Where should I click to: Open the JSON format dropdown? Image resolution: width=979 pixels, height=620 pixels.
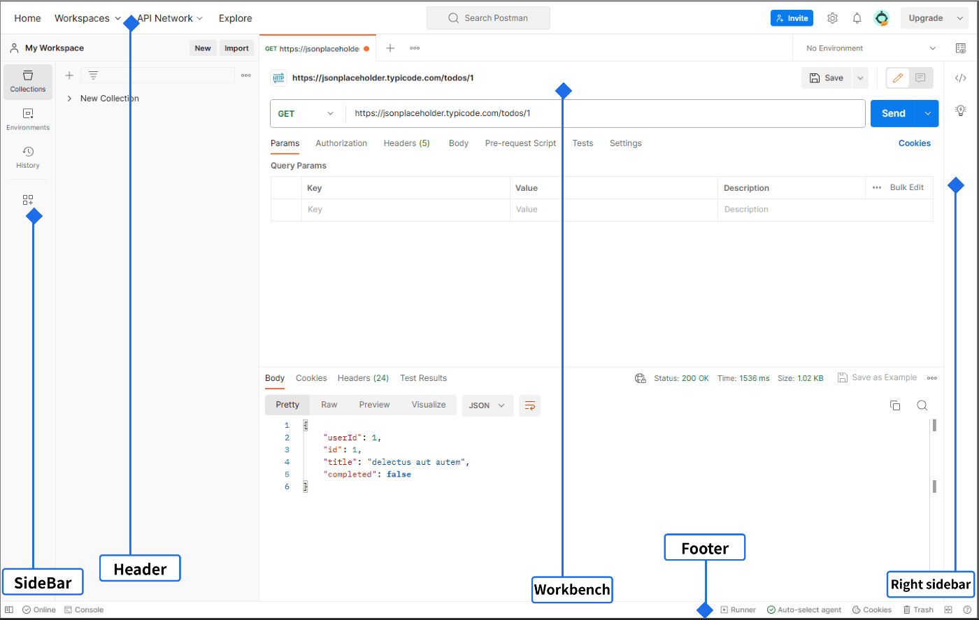[487, 405]
